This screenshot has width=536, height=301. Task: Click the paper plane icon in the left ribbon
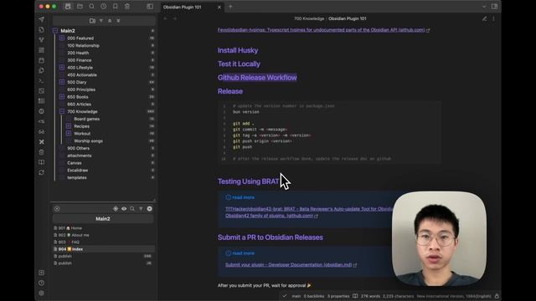(x=41, y=19)
